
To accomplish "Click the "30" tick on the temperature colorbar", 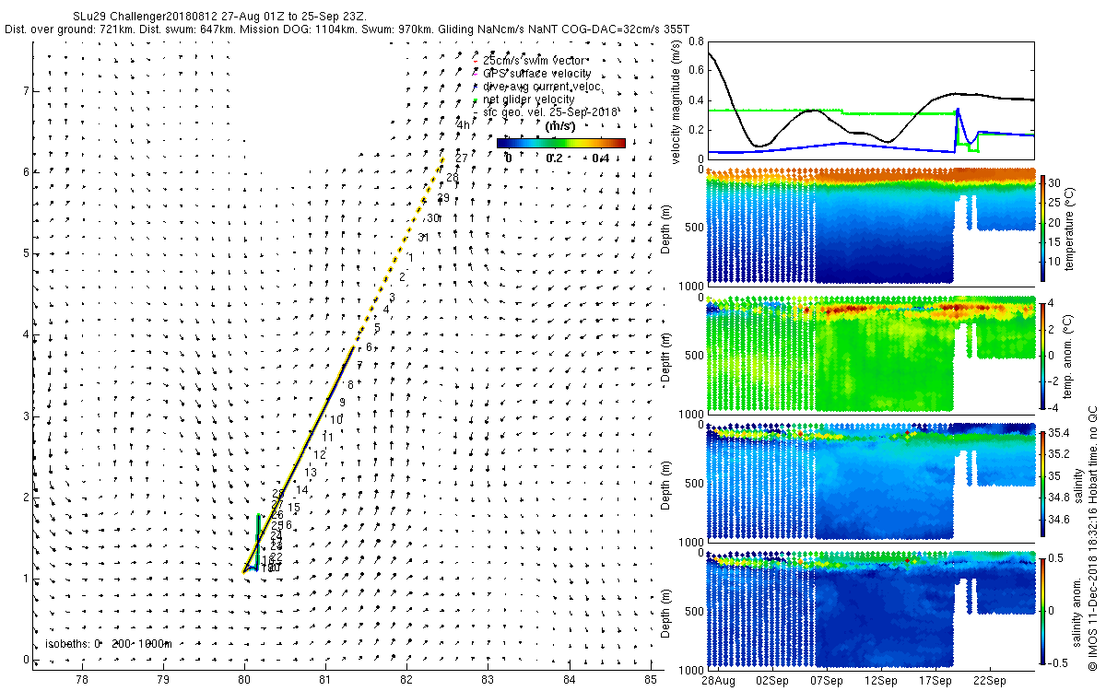I will click(1056, 182).
